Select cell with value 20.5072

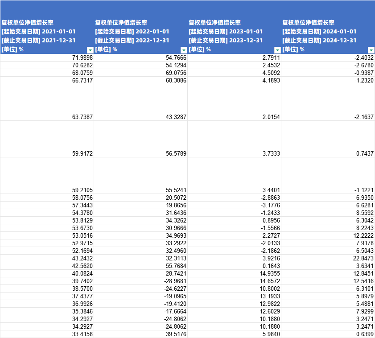[x=140, y=198]
